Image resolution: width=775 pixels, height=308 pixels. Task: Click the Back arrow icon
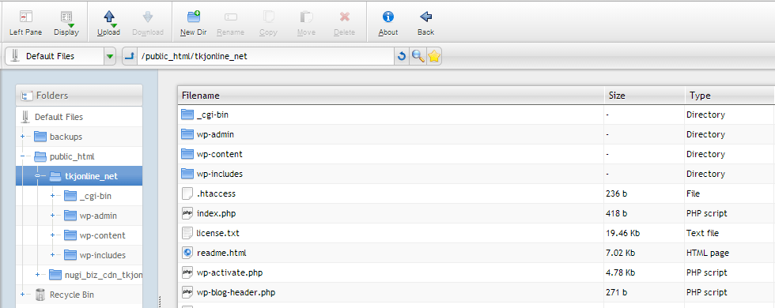pyautogui.click(x=425, y=17)
